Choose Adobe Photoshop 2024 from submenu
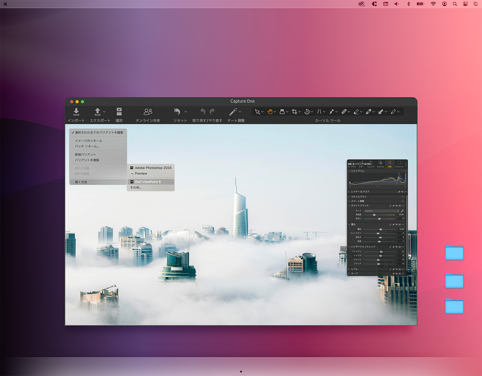The width and height of the screenshot is (482, 376). pyautogui.click(x=153, y=168)
